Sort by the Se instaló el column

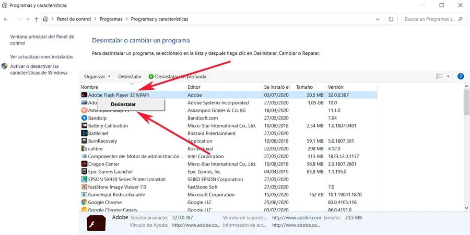click(x=277, y=87)
